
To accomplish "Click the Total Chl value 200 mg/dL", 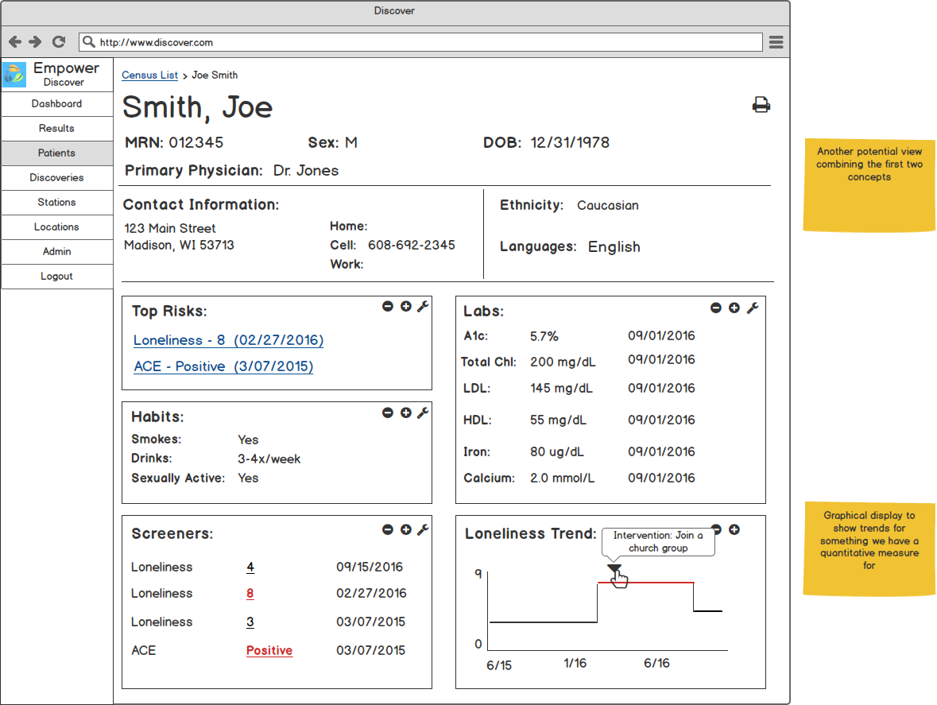I will coord(563,362).
